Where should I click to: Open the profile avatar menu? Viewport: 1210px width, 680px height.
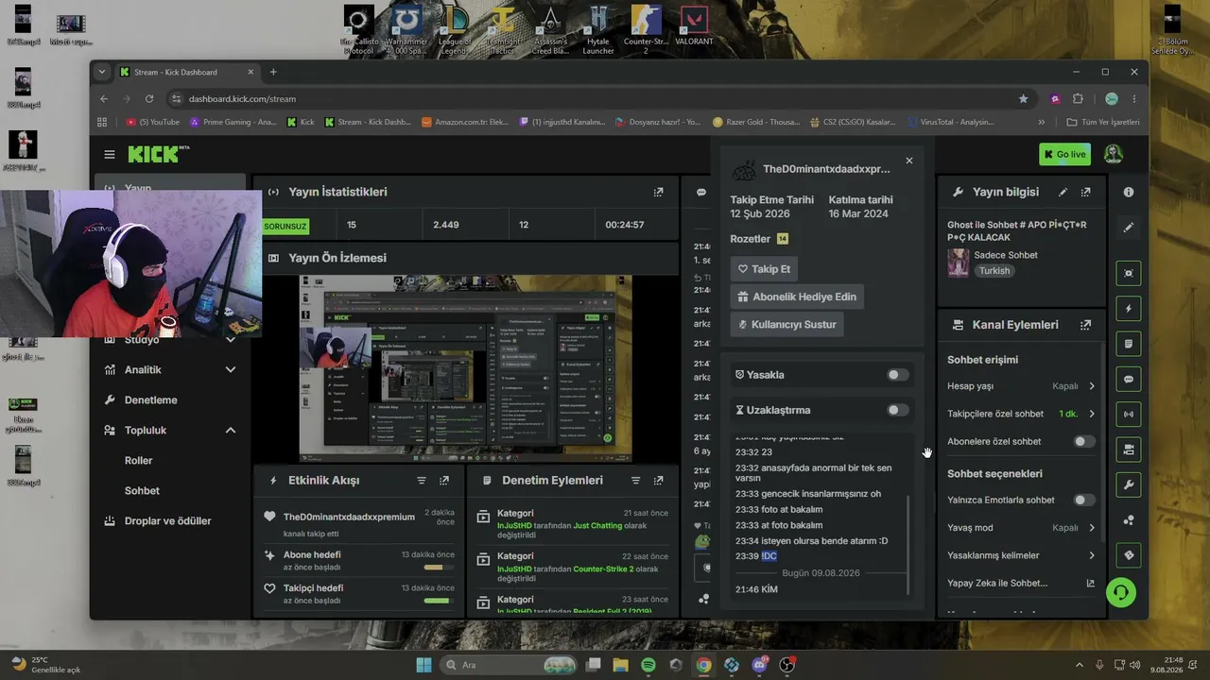pyautogui.click(x=1114, y=154)
